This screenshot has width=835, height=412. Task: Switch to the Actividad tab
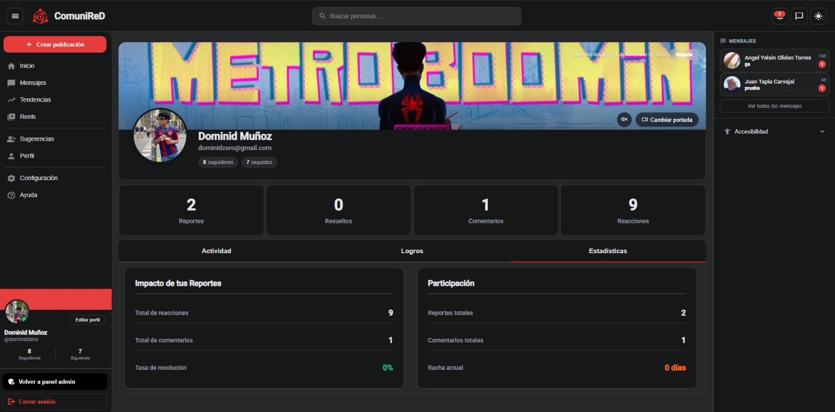(x=217, y=251)
